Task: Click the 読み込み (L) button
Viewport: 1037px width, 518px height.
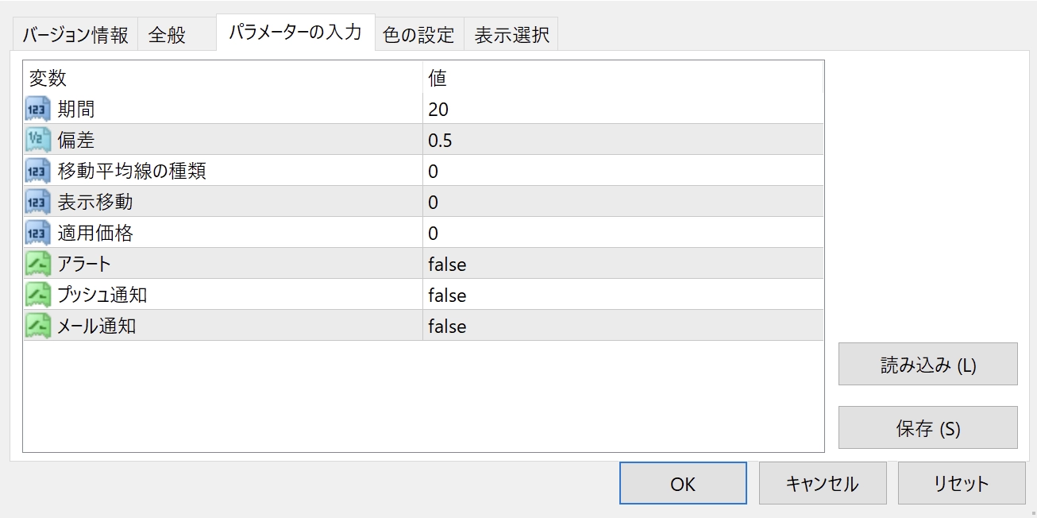Action: pyautogui.click(x=927, y=365)
